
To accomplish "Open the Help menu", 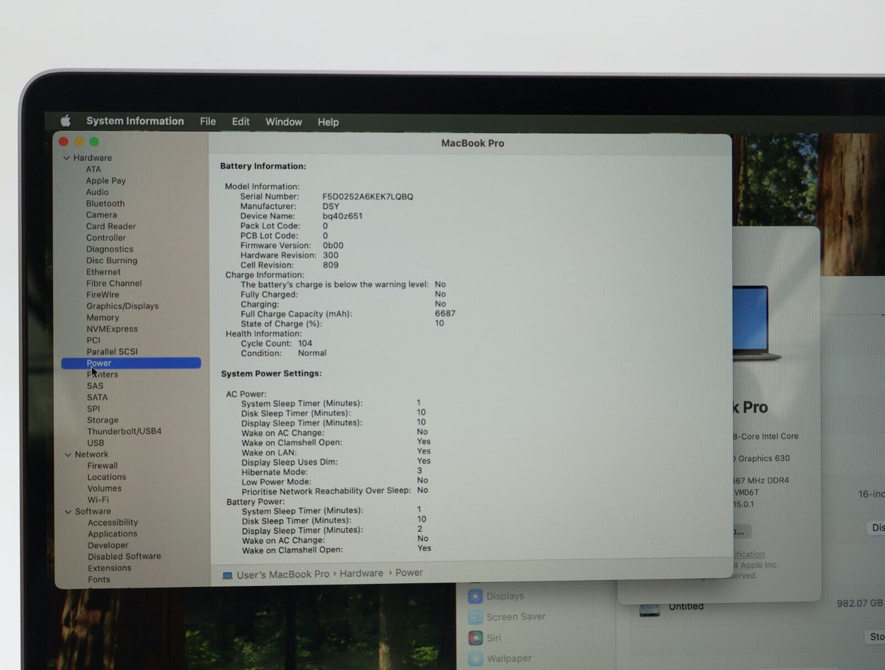I will [328, 122].
